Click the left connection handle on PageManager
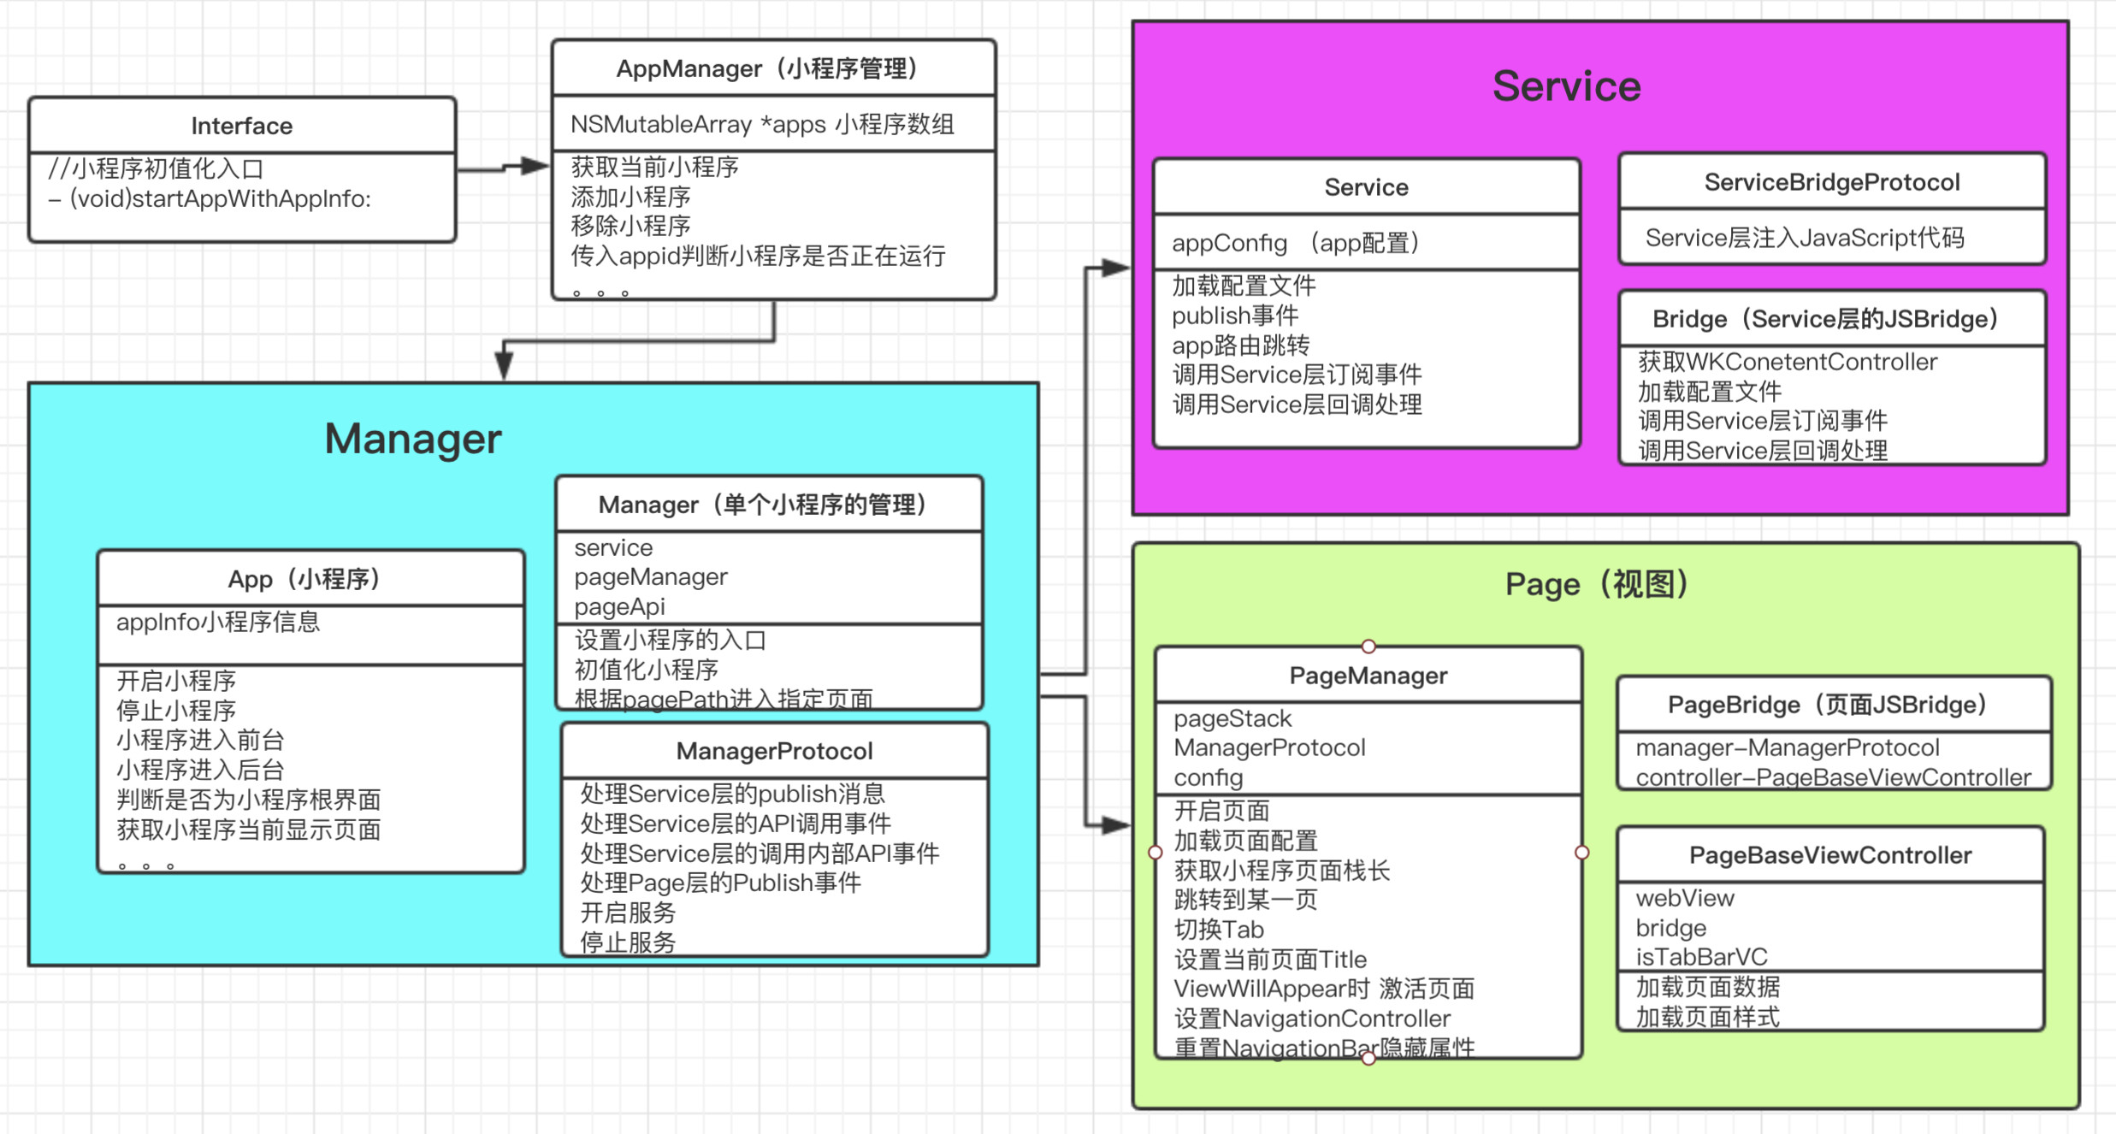This screenshot has height=1134, width=2116. (x=1156, y=853)
